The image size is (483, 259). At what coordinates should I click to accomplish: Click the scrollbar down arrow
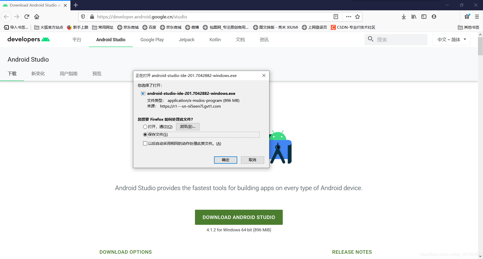click(x=480, y=256)
